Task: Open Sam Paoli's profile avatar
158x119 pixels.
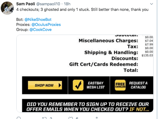Action: tap(8, 8)
